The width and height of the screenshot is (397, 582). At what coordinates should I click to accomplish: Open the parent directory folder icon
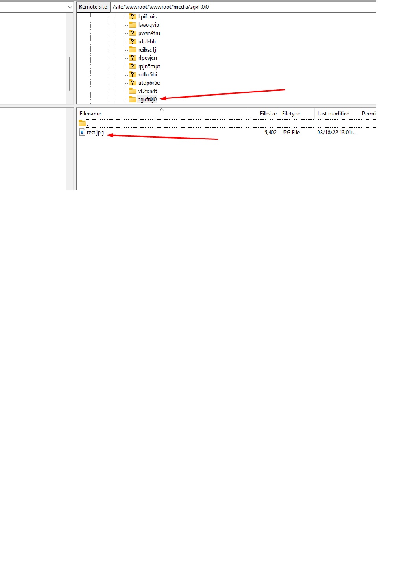[82, 123]
